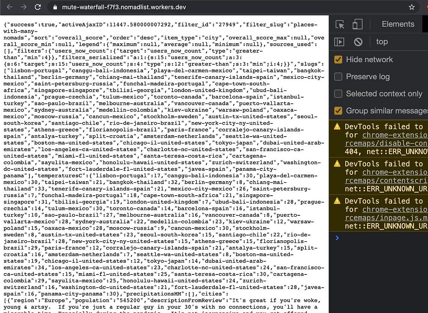Enable Preserve log checkbox
The height and width of the screenshot is (313, 428).
click(x=338, y=77)
